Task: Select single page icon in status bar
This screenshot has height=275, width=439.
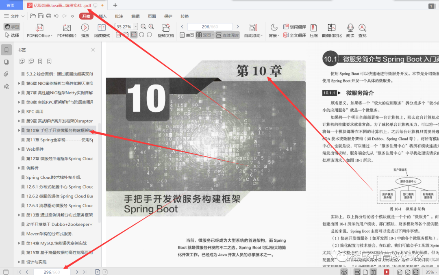Action: click(x=365, y=272)
